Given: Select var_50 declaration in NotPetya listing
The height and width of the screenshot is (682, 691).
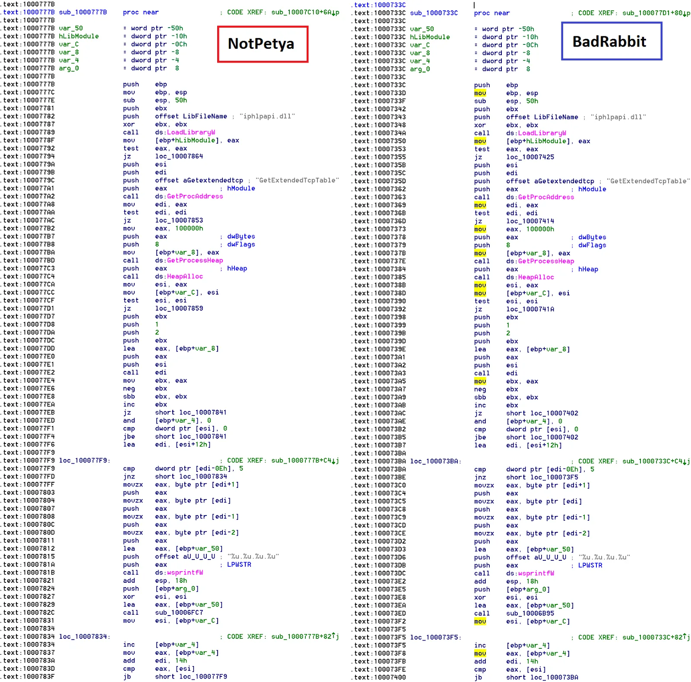Looking at the screenshot, I should pos(71,28).
